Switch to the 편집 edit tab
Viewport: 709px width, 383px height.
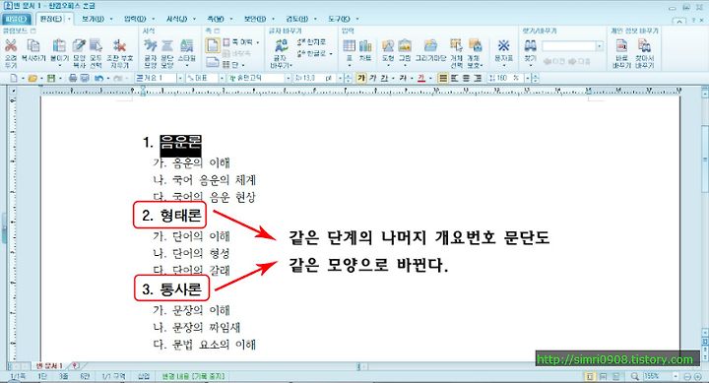pyautogui.click(x=51, y=19)
